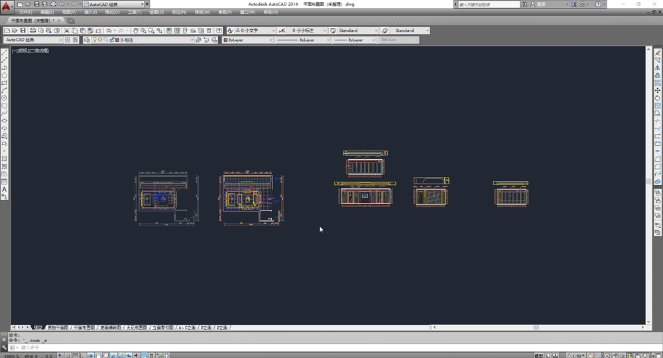Open the ByLayer color control swatch
This screenshot has width=663, height=358.
click(247, 40)
